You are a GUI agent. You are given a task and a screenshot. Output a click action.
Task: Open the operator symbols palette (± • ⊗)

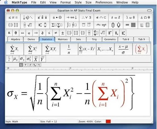[57, 18]
